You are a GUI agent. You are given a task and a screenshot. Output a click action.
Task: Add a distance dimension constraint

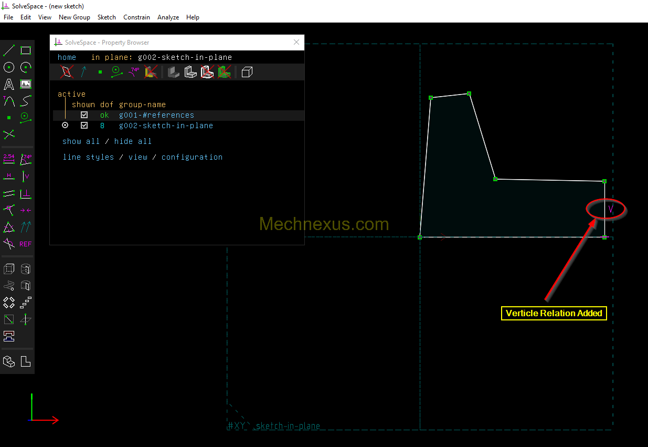coord(9,159)
